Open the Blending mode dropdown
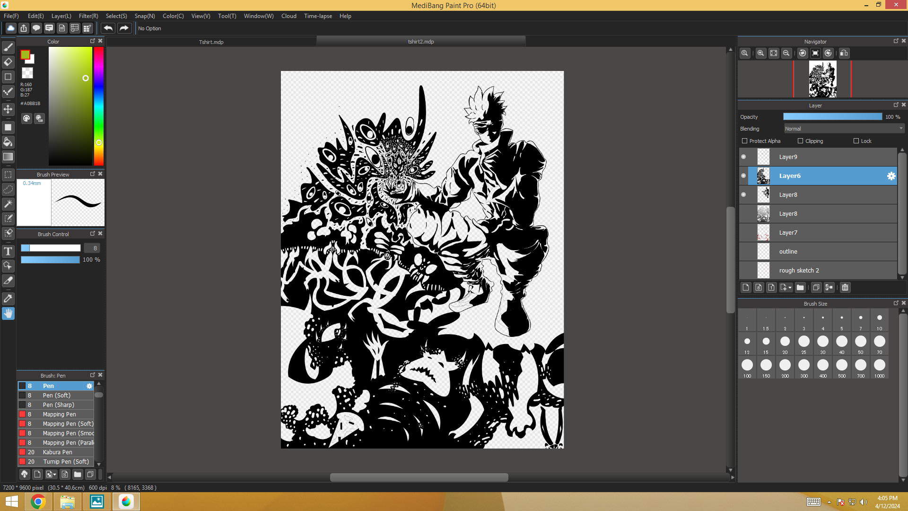Viewport: 908px width, 511px height. point(844,129)
